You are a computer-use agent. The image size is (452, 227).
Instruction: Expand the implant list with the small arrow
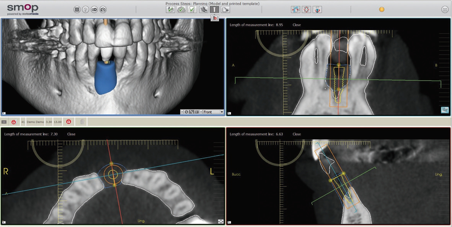pyautogui.click(x=5, y=121)
